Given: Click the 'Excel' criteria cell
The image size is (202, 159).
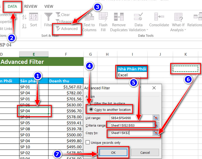Looking at the screenshot, I should 132,75.
